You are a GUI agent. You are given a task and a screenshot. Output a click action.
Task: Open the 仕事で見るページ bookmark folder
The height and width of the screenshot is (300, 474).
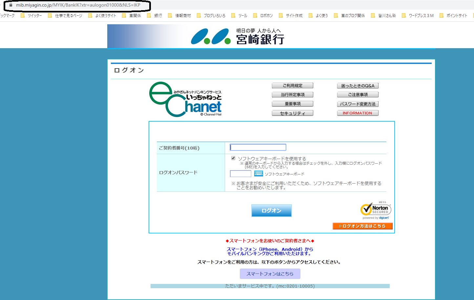coord(65,15)
